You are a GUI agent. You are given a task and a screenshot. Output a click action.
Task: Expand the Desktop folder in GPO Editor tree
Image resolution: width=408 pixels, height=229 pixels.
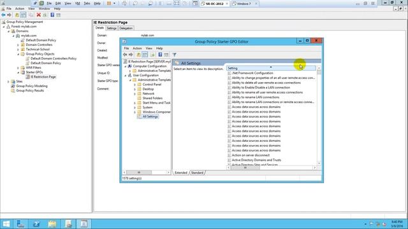point(135,89)
